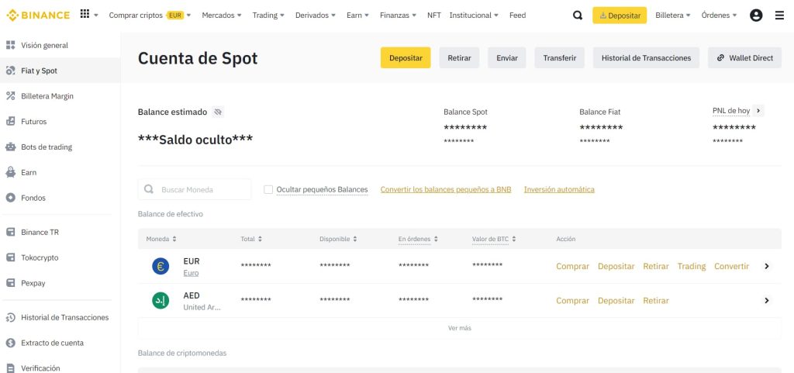
Task: Toggle balance visibility eye icon
Action: point(218,112)
